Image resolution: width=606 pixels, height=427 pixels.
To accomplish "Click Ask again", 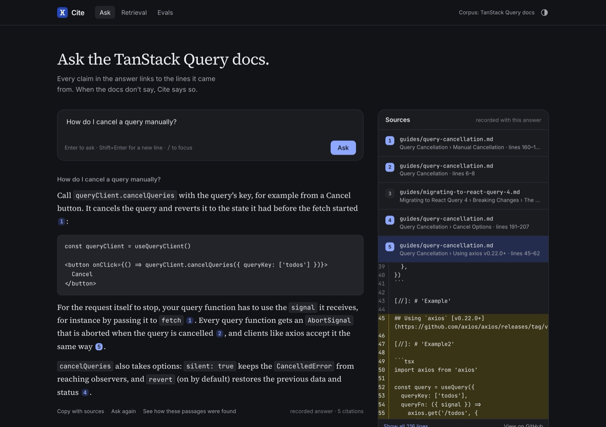I will [x=123, y=411].
